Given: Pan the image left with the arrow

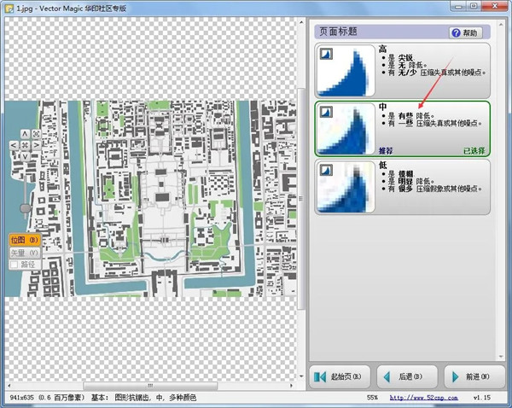Looking at the screenshot, I should pyautogui.click(x=15, y=143).
